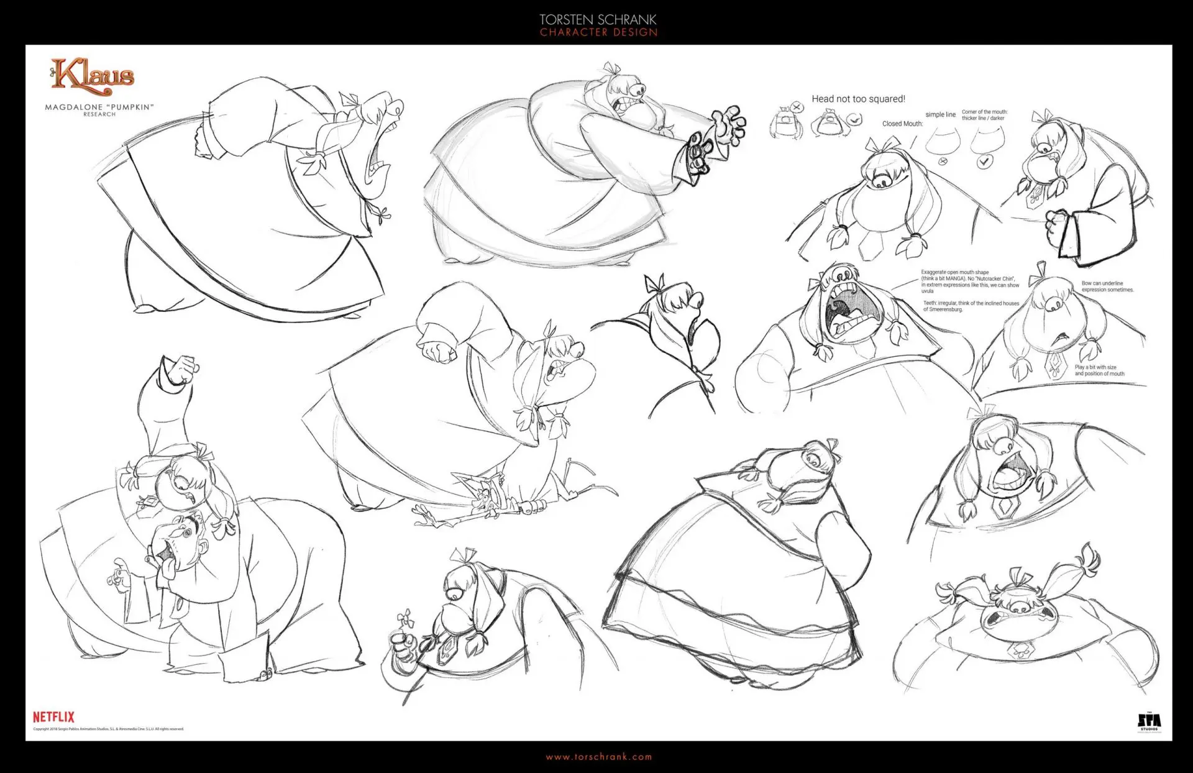Click the thicker corner mouth diagram

pos(987,139)
